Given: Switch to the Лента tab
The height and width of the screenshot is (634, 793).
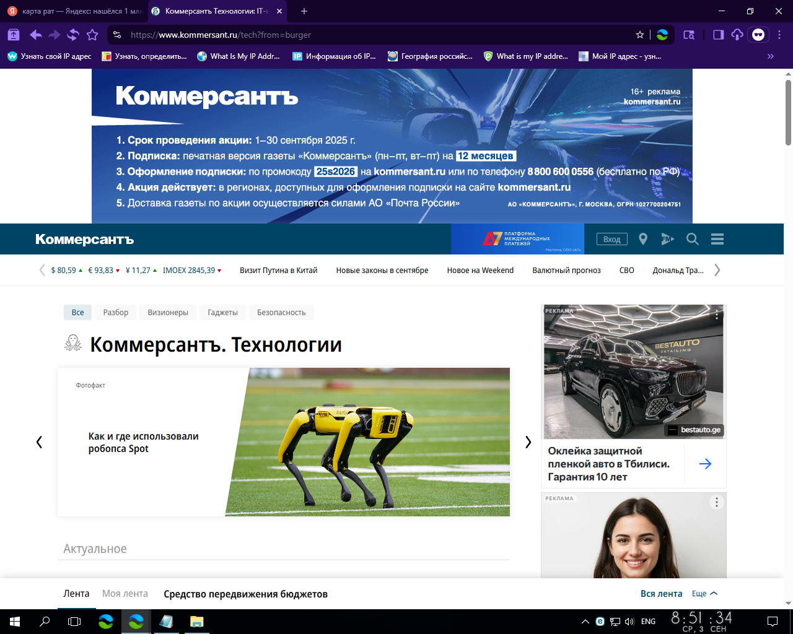Looking at the screenshot, I should tap(76, 593).
